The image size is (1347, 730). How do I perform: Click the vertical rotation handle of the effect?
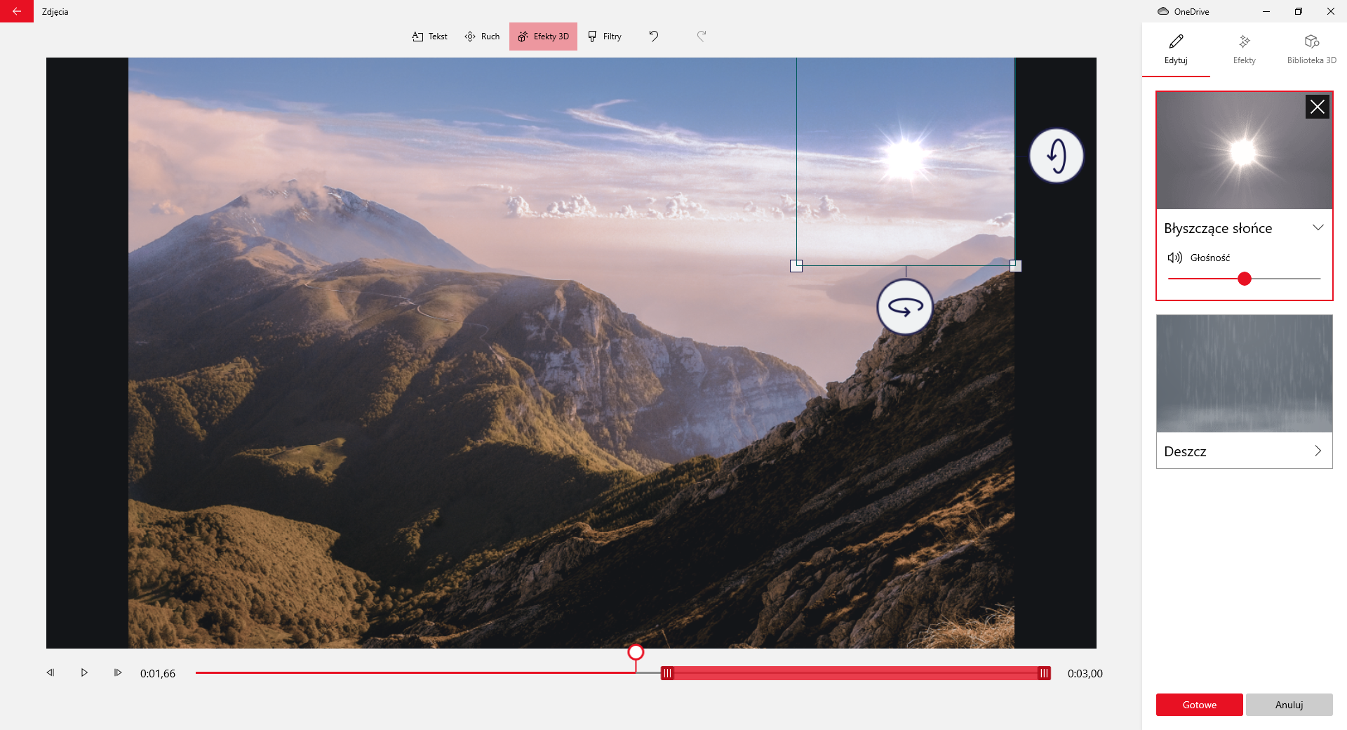(x=1056, y=156)
